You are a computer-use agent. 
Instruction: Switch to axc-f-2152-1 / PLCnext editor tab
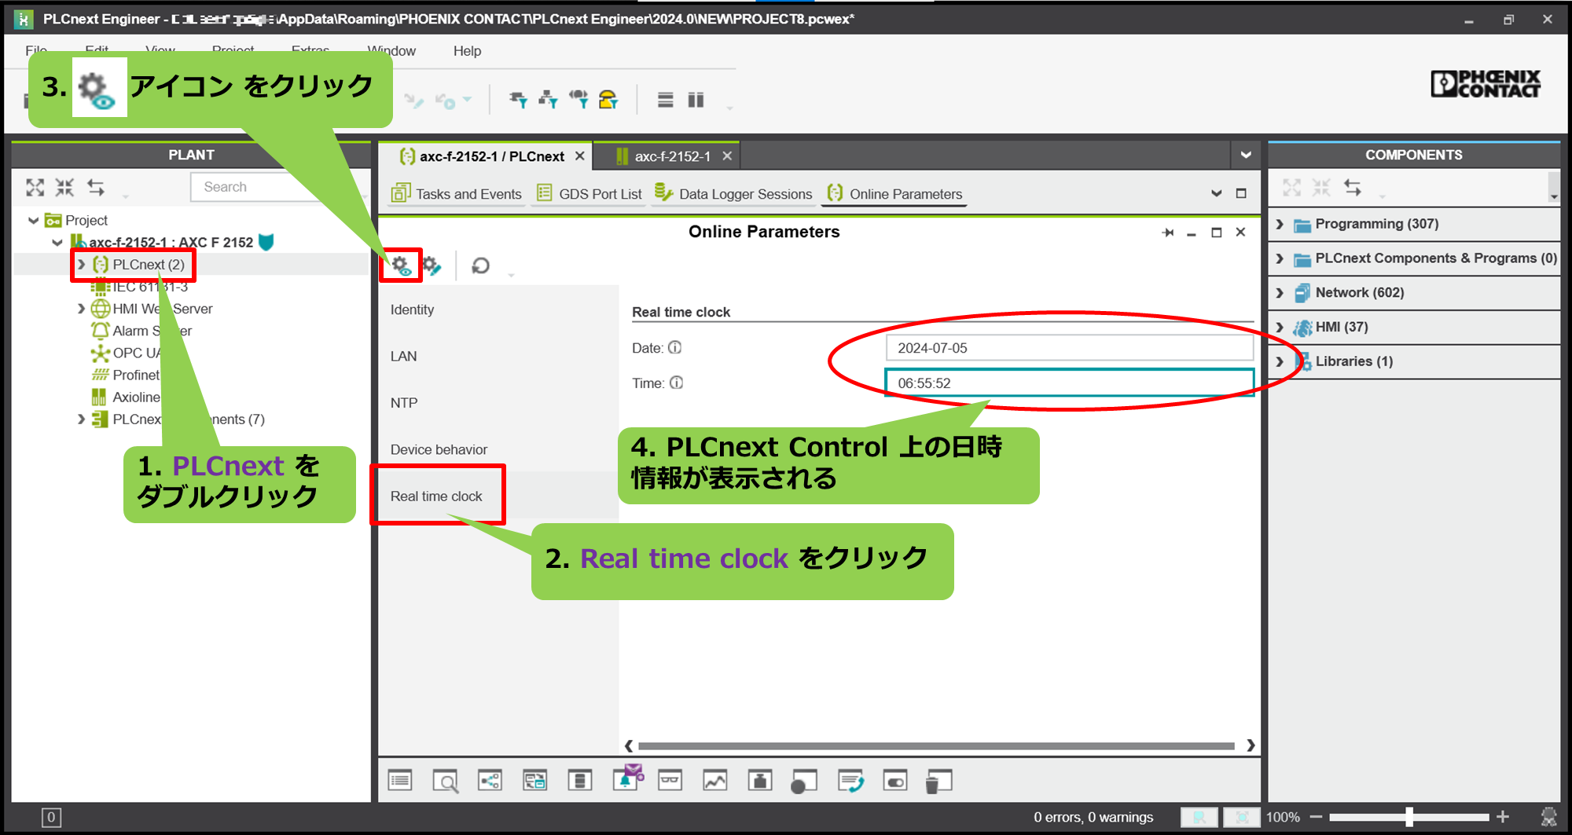pos(491,156)
